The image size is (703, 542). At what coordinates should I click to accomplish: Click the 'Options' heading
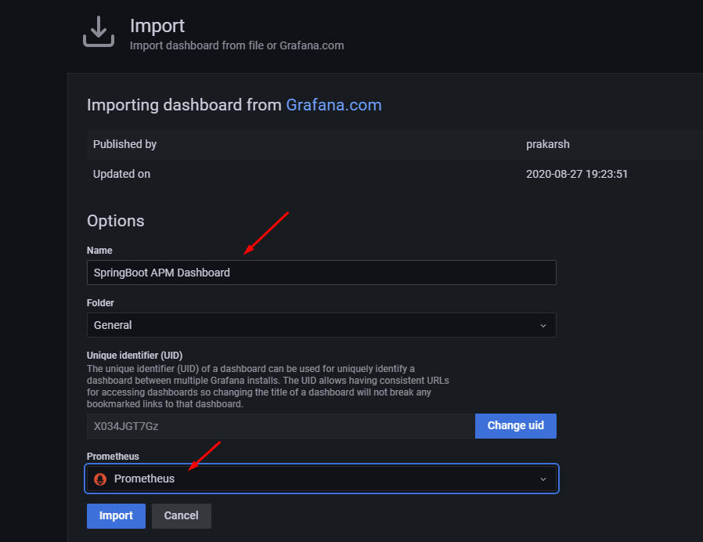pos(116,221)
